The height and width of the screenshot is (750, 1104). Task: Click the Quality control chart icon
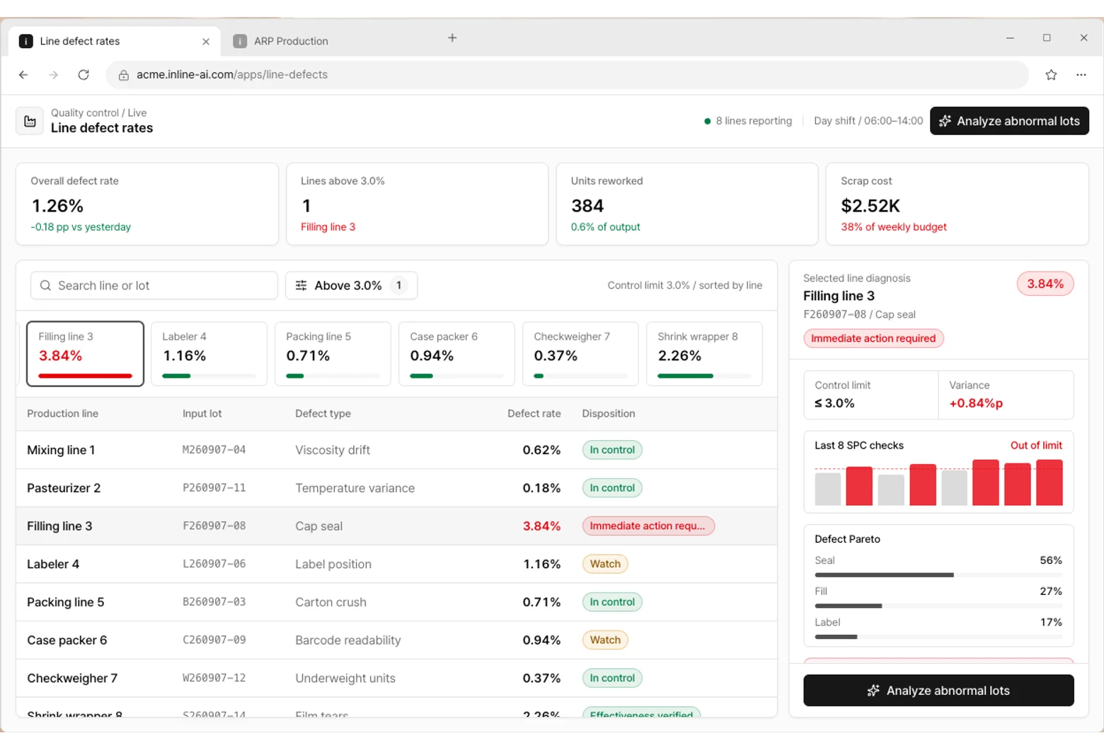coord(30,121)
